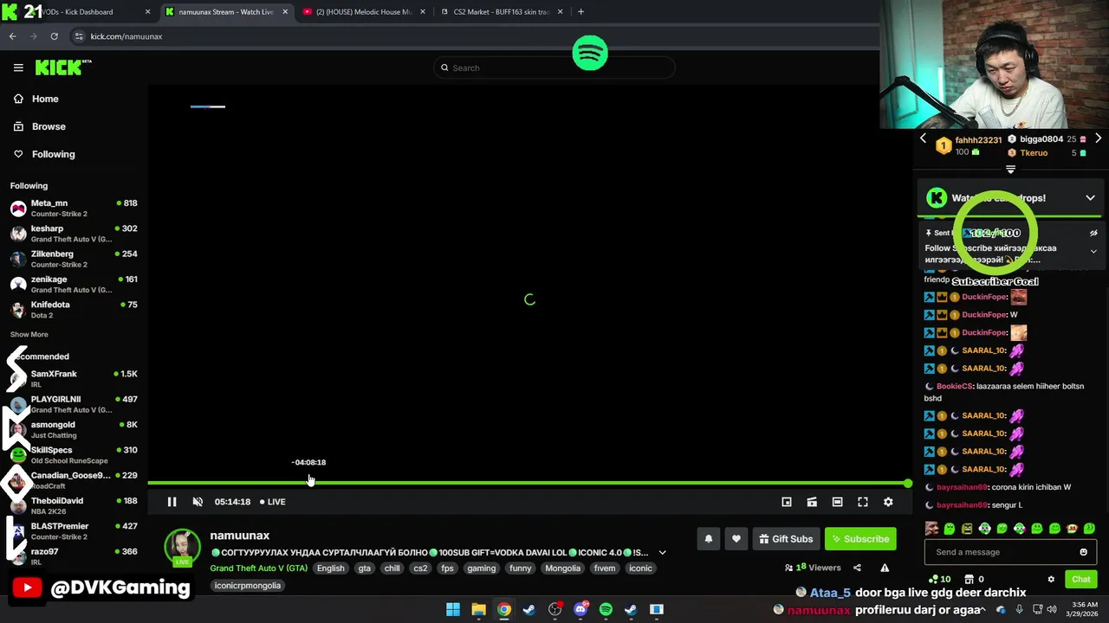Open the Windows Start menu
1109x623 pixels.
tap(453, 610)
